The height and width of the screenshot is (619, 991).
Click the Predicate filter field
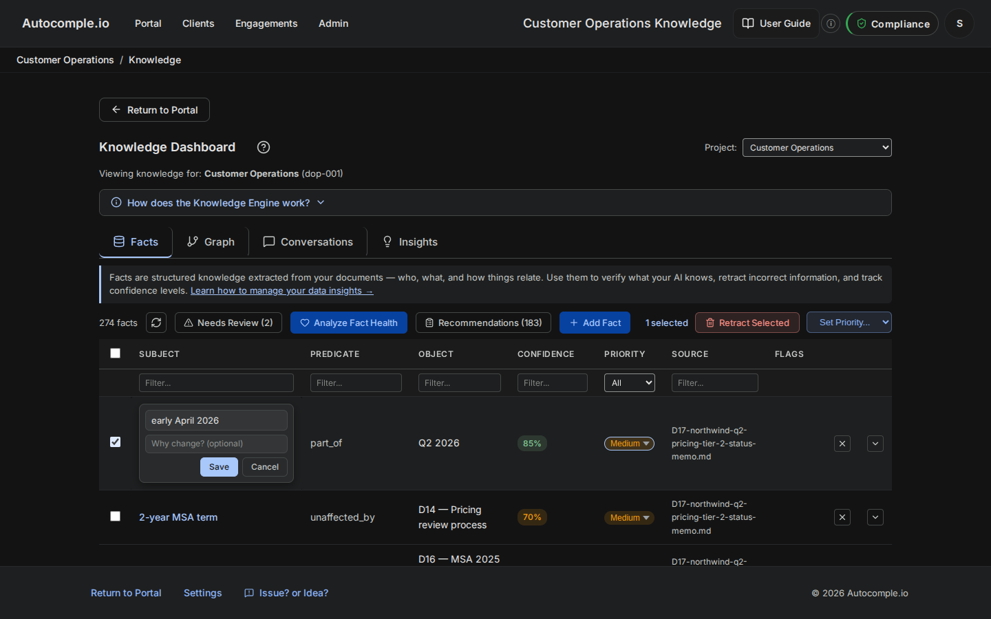tap(356, 383)
